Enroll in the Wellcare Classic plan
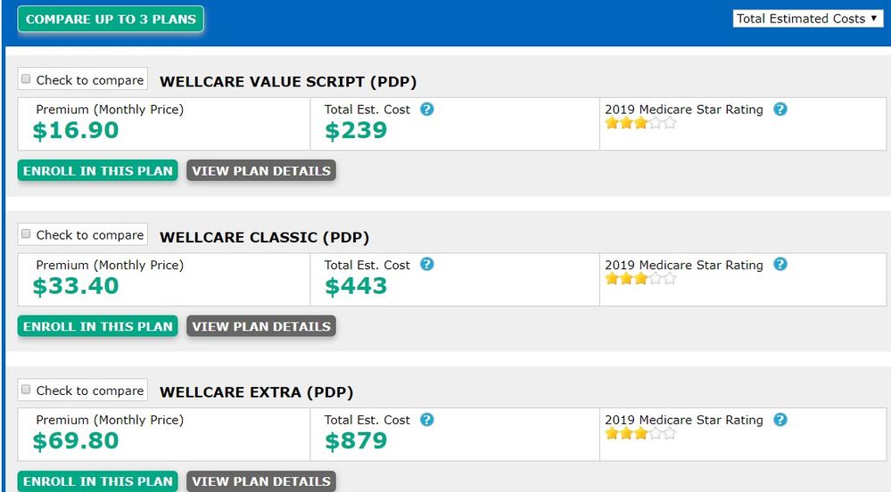The width and height of the screenshot is (891, 492). click(98, 326)
